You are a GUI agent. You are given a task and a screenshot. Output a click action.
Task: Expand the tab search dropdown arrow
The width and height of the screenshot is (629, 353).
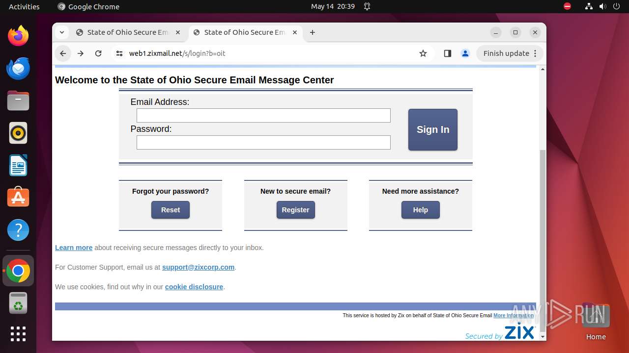pos(61,32)
